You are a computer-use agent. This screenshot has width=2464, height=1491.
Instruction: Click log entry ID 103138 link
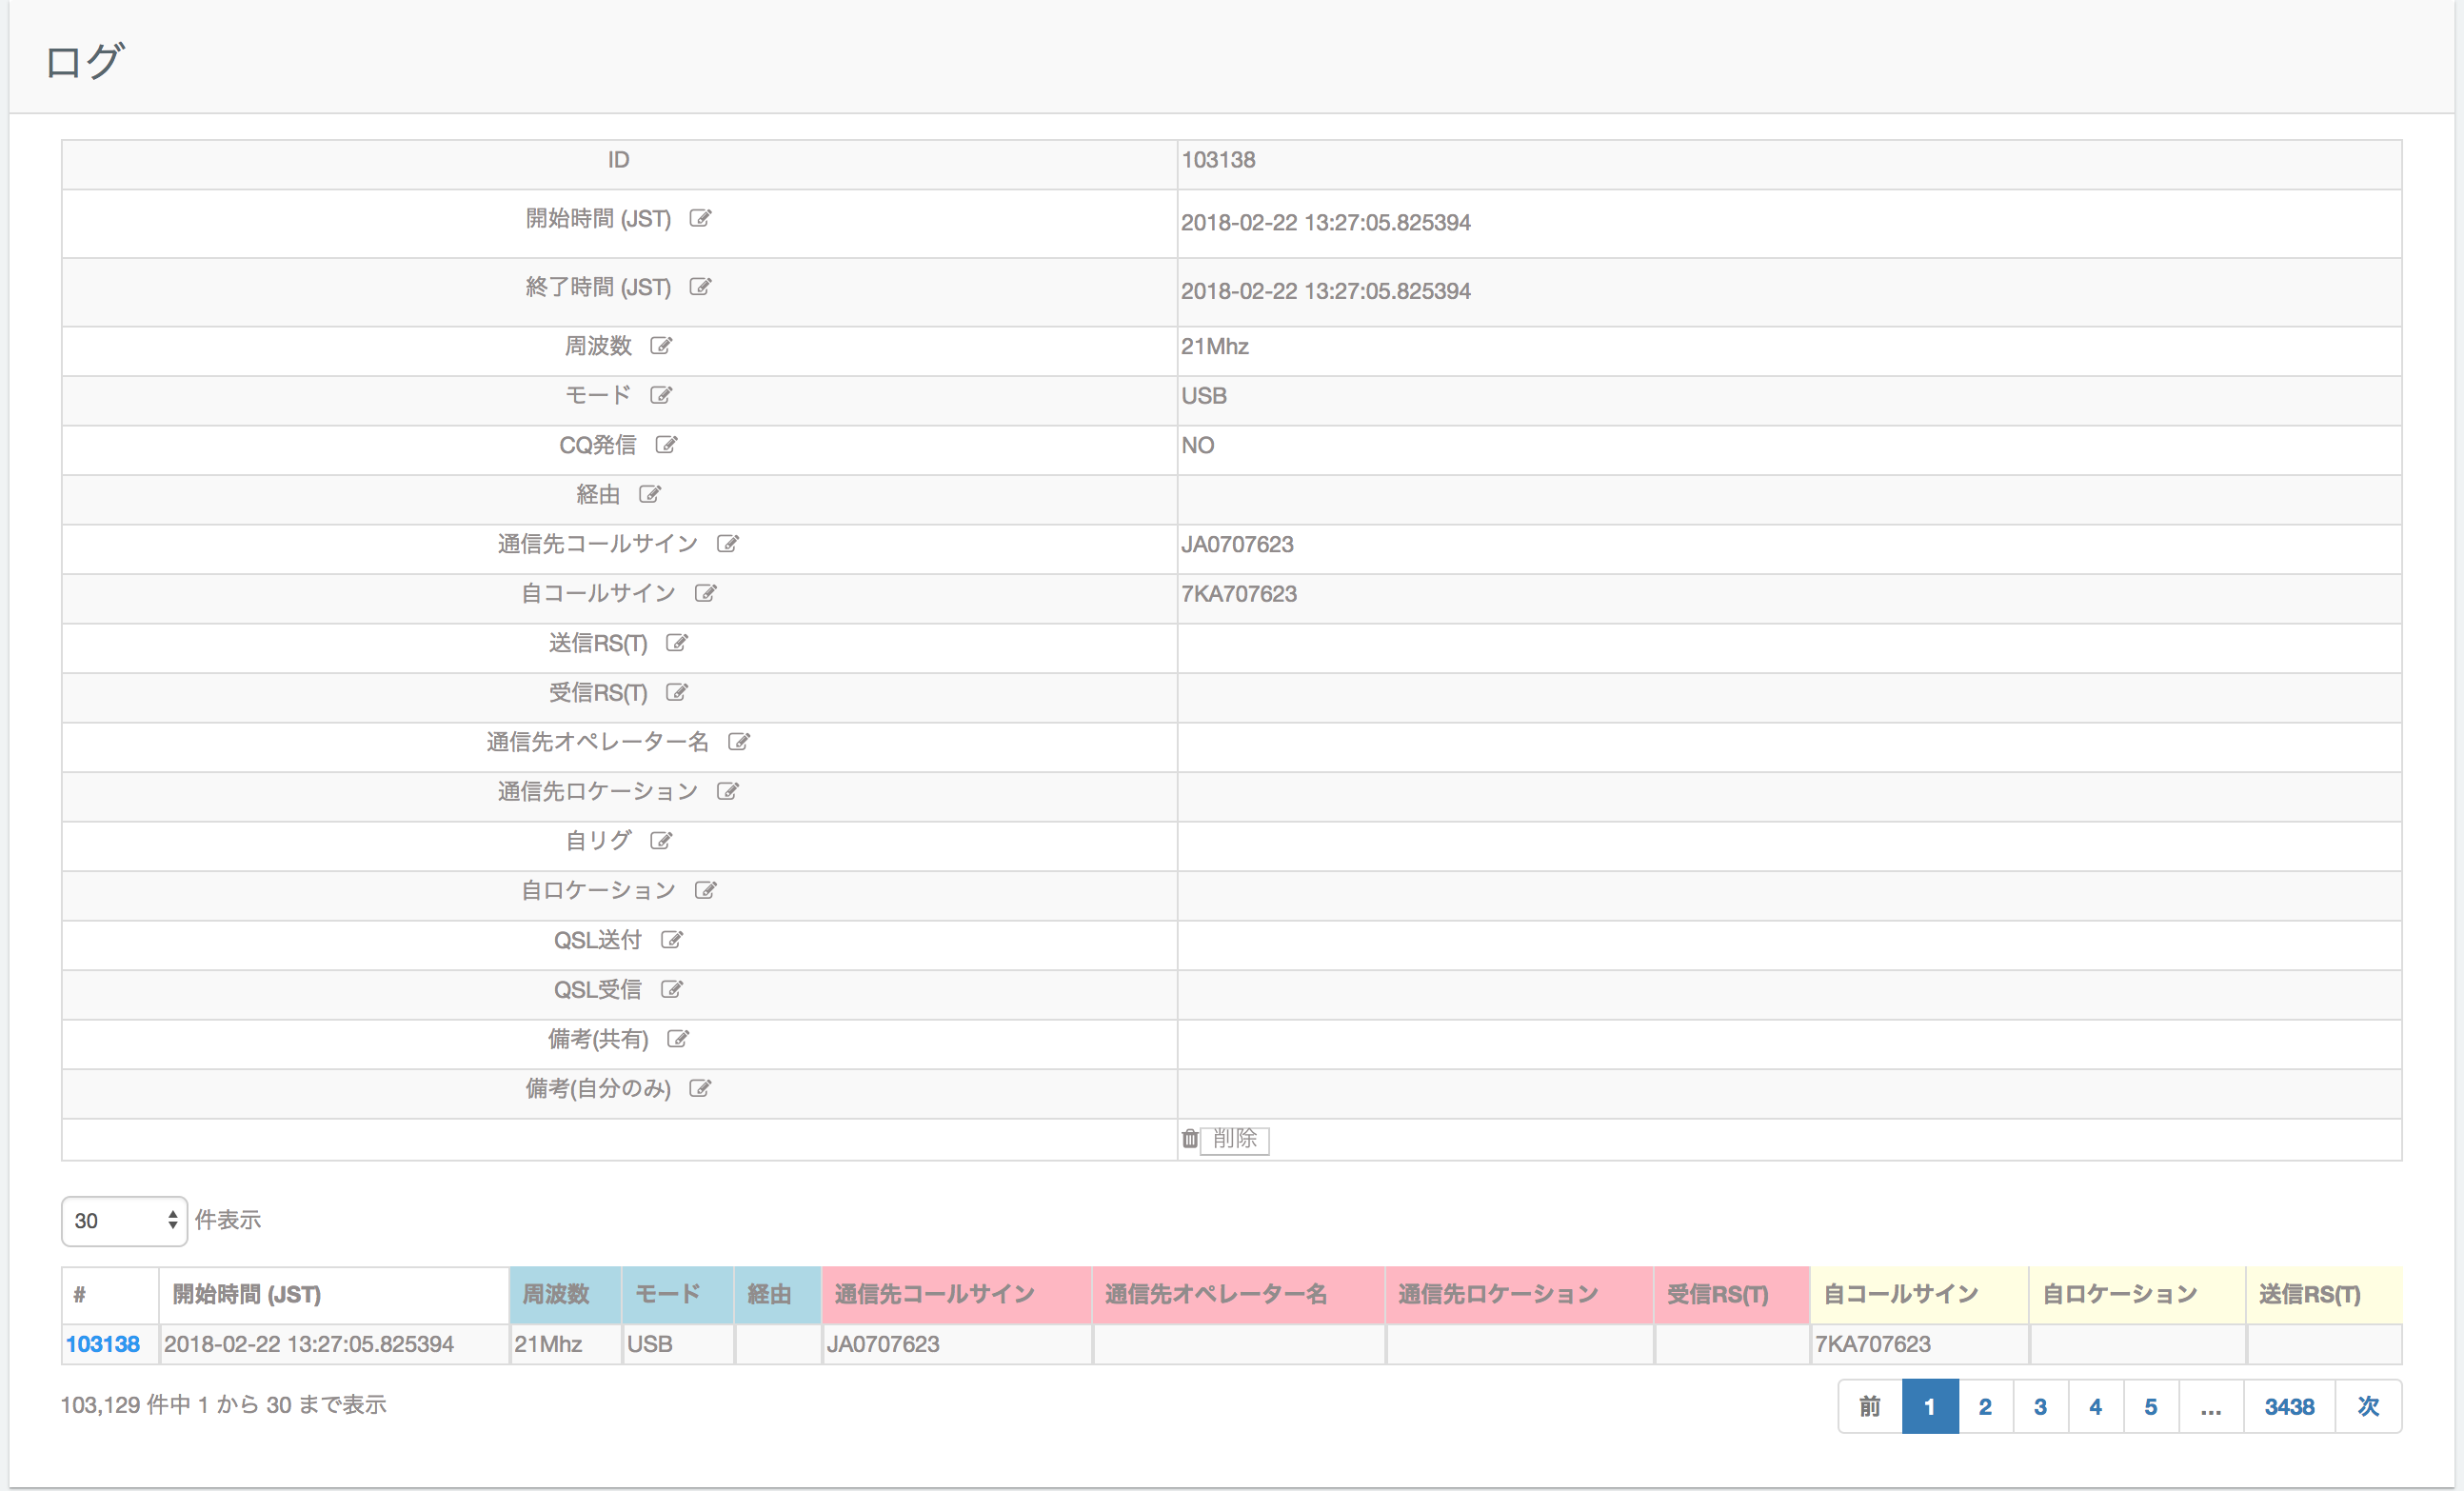102,1343
